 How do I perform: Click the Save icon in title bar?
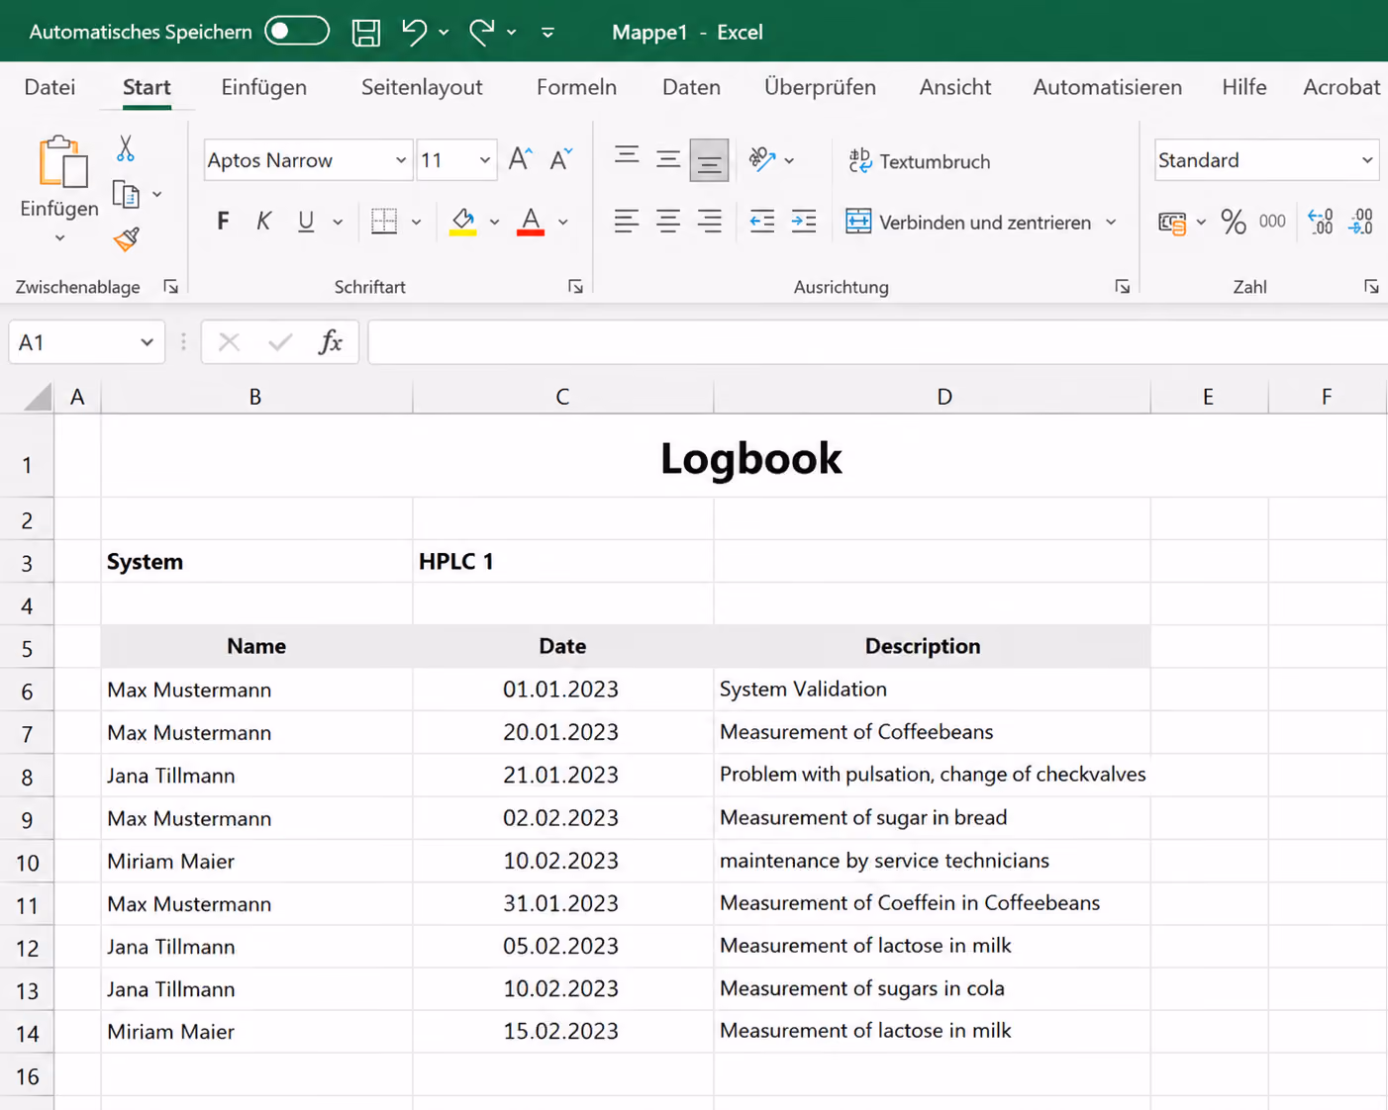(365, 32)
